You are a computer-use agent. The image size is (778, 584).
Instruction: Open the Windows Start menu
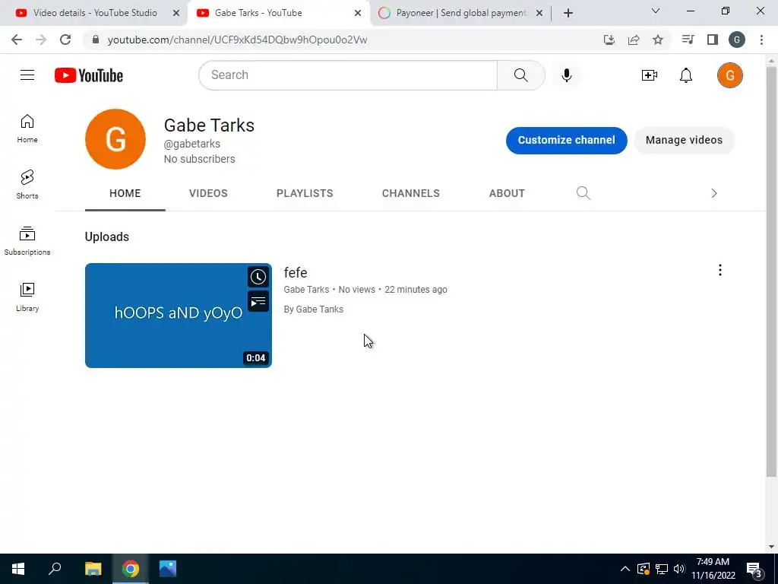pos(18,569)
